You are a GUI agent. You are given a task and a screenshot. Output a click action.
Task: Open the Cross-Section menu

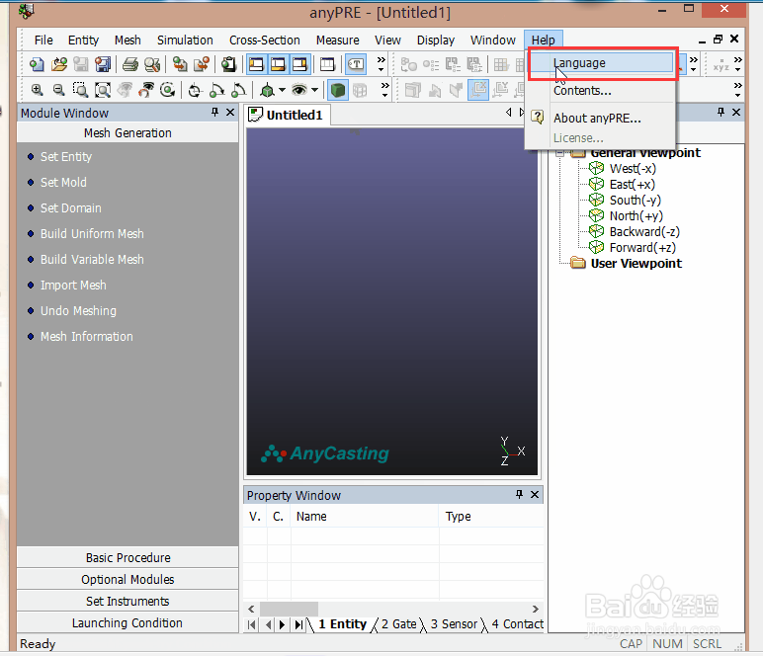click(264, 40)
